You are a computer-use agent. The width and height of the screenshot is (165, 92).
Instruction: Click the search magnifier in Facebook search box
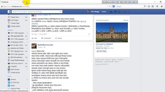pyautogui.click(x=61, y=11)
